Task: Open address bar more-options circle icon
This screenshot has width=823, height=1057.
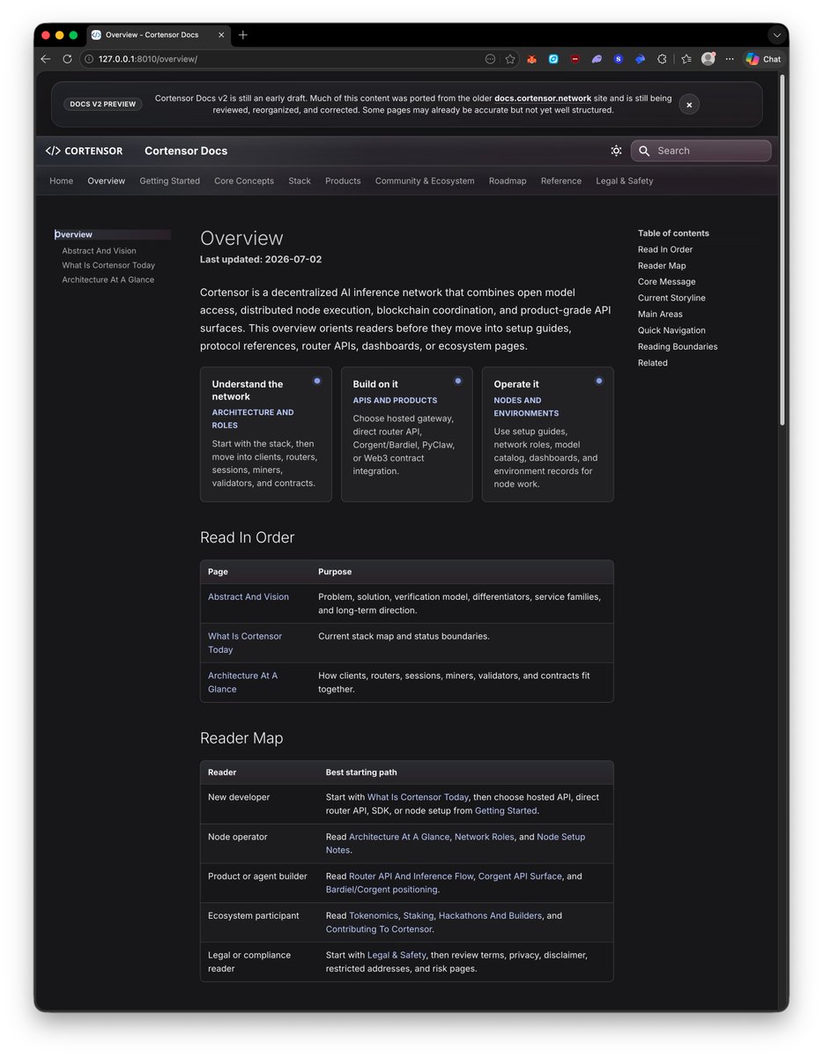Action: tap(491, 59)
